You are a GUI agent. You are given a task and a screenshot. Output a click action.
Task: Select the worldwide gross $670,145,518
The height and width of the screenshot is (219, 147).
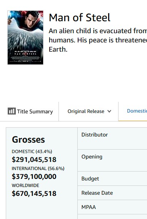click(34, 194)
